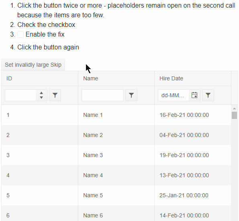
Task: Click the date "16-Feb-21 00:00:00"
Action: [x=184, y=115]
